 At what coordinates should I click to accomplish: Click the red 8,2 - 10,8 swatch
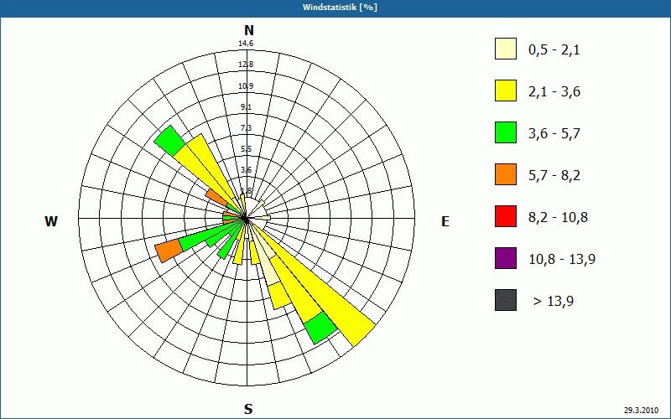click(x=506, y=216)
